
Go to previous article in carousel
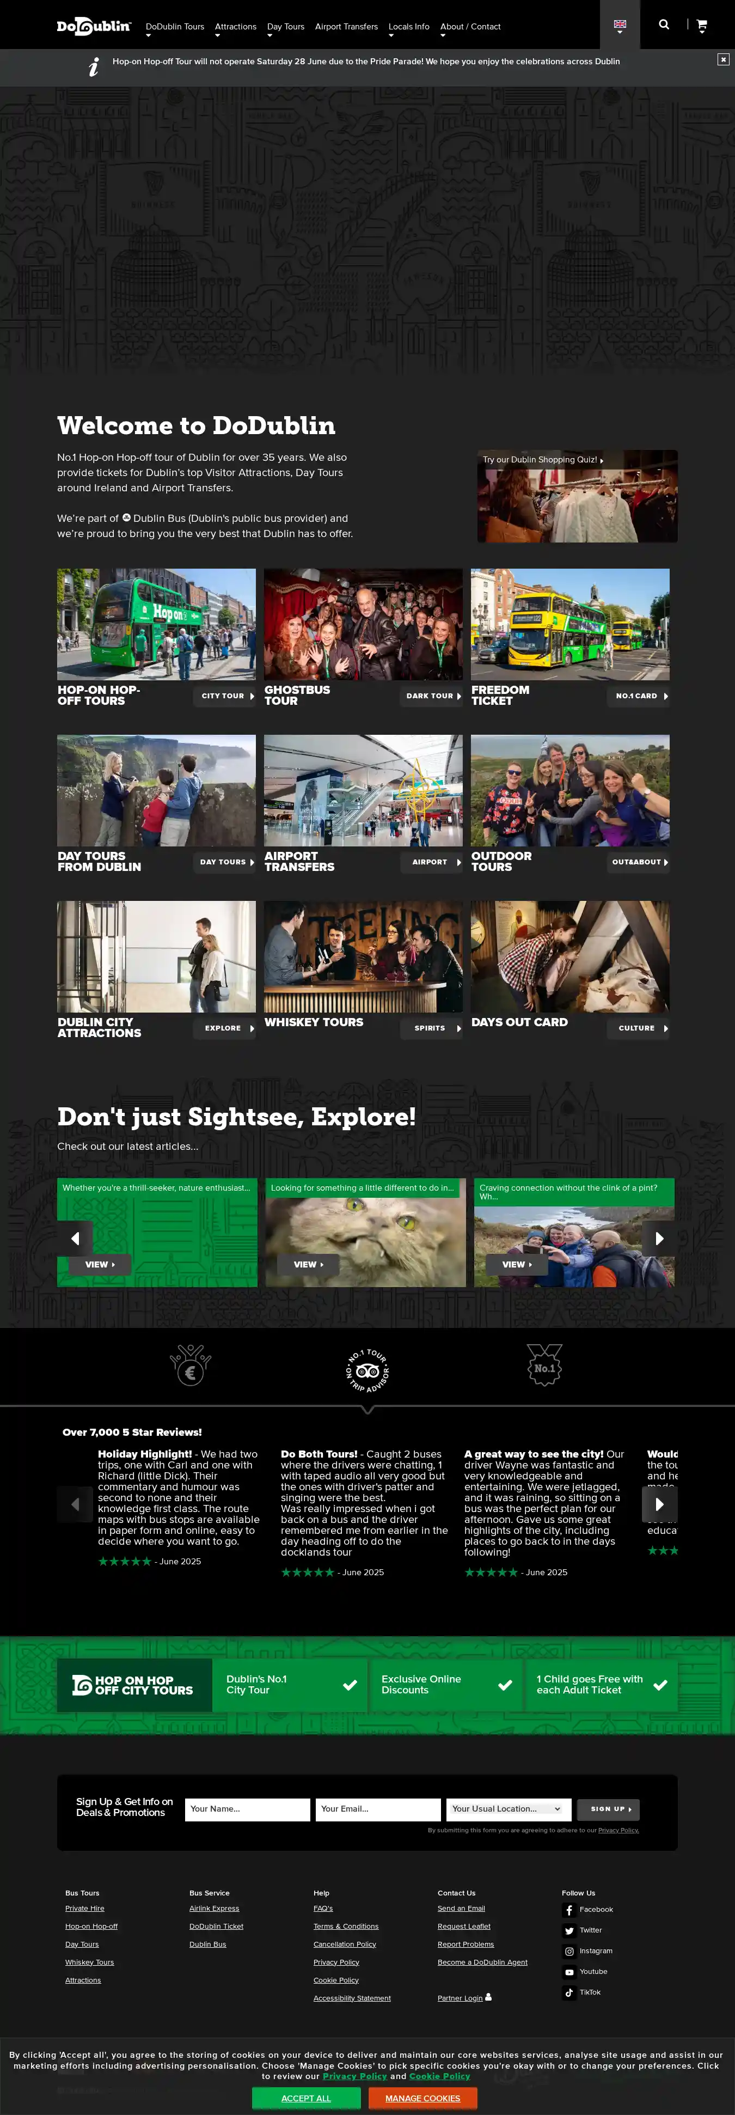[76, 1238]
